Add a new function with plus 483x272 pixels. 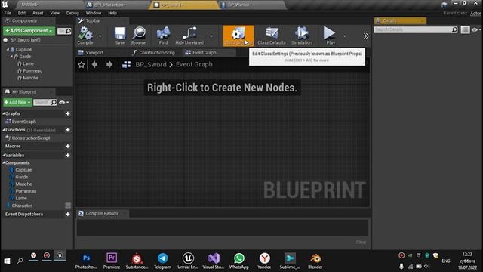(x=68, y=130)
